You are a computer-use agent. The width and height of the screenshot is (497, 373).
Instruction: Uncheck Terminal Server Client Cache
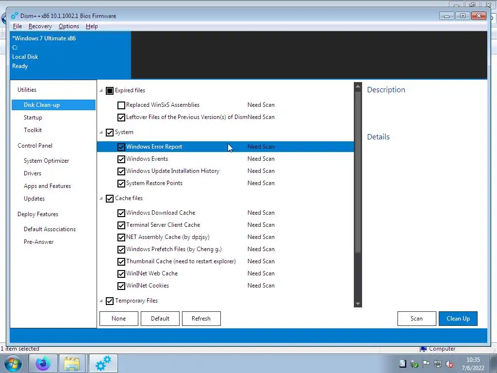121,225
